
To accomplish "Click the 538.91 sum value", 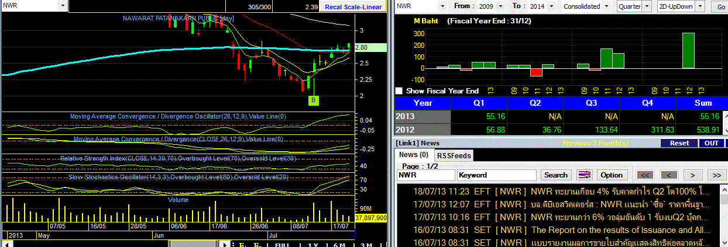I will [x=714, y=130].
